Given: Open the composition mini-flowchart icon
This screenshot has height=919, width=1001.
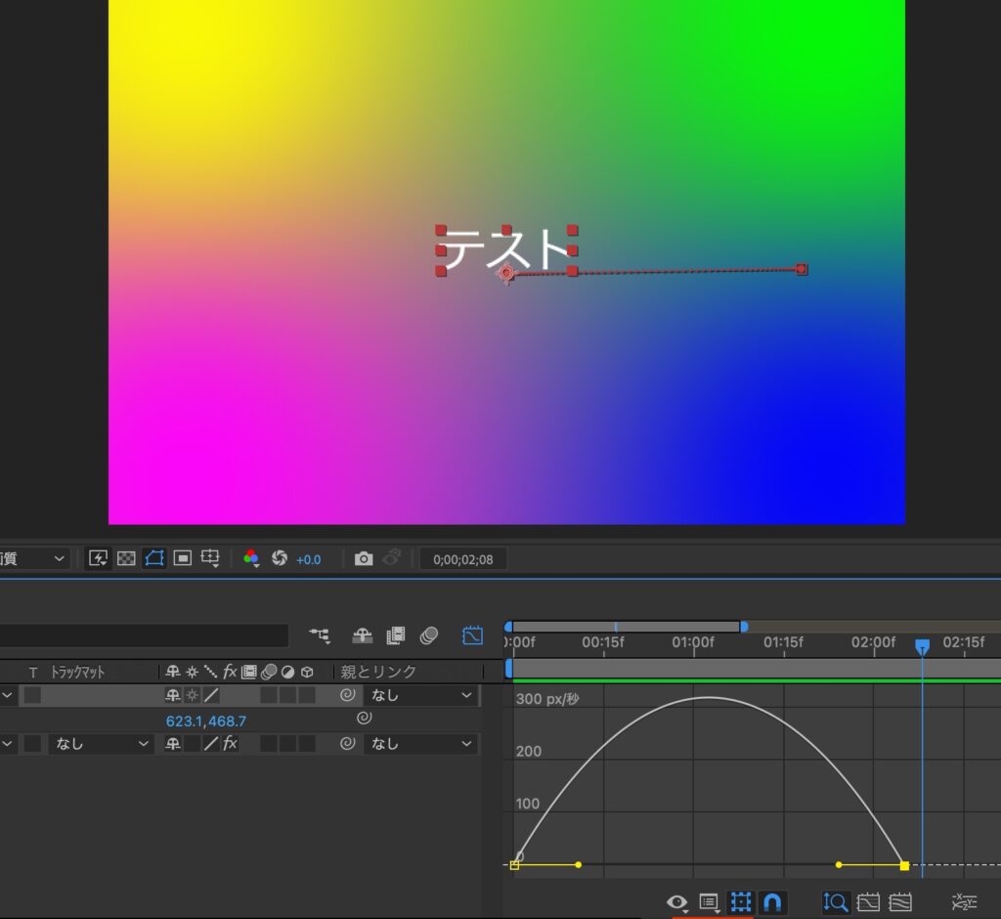Looking at the screenshot, I should [320, 635].
